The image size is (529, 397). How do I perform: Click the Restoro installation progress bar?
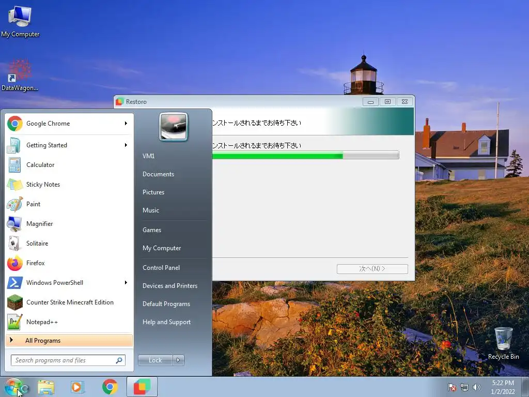pos(305,155)
